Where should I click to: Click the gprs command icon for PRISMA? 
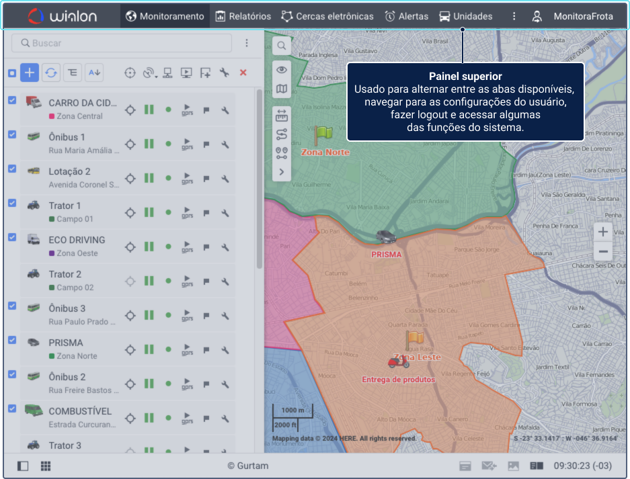(188, 349)
